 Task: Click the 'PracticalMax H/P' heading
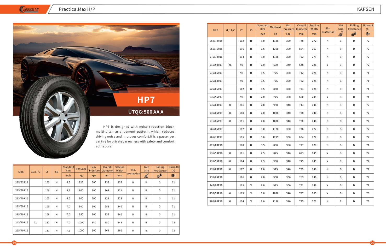[77, 9]
